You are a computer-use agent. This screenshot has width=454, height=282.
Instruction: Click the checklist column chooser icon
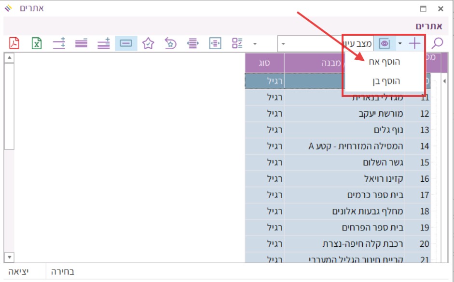[237, 43]
